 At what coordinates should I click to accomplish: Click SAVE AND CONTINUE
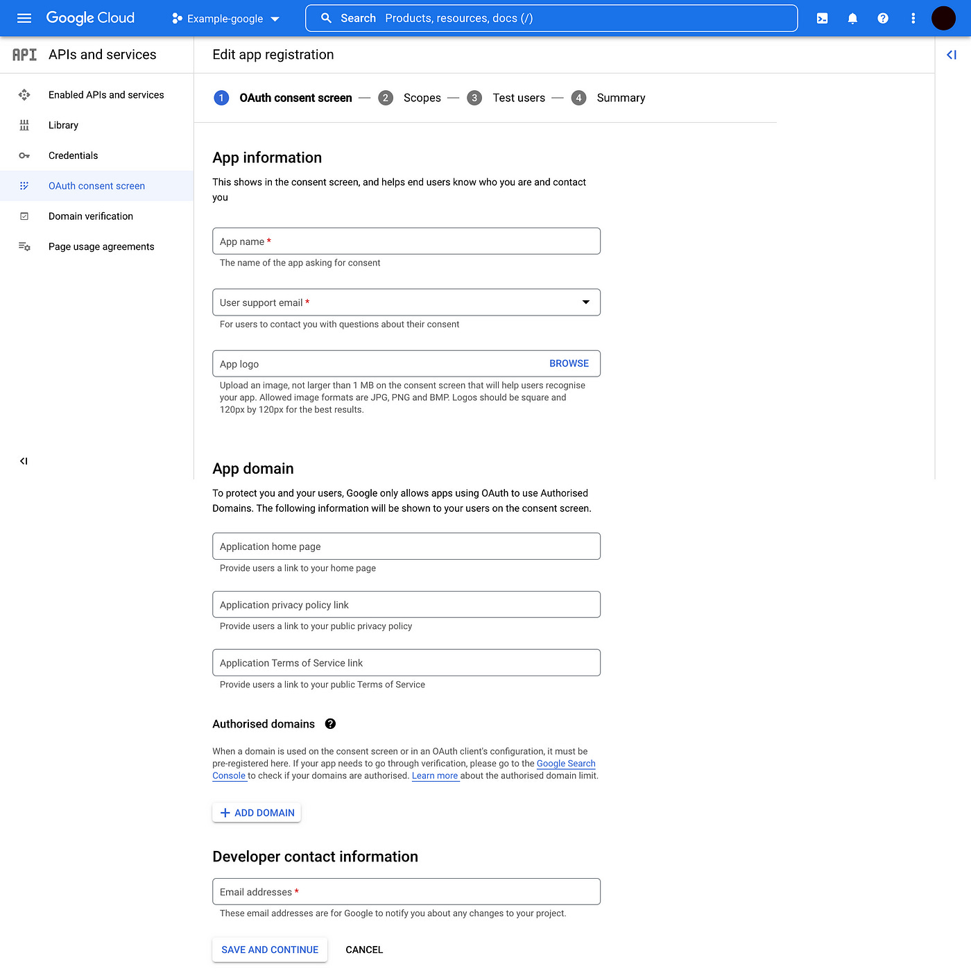269,949
